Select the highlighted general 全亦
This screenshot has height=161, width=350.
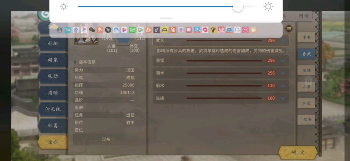click(x=53, y=142)
